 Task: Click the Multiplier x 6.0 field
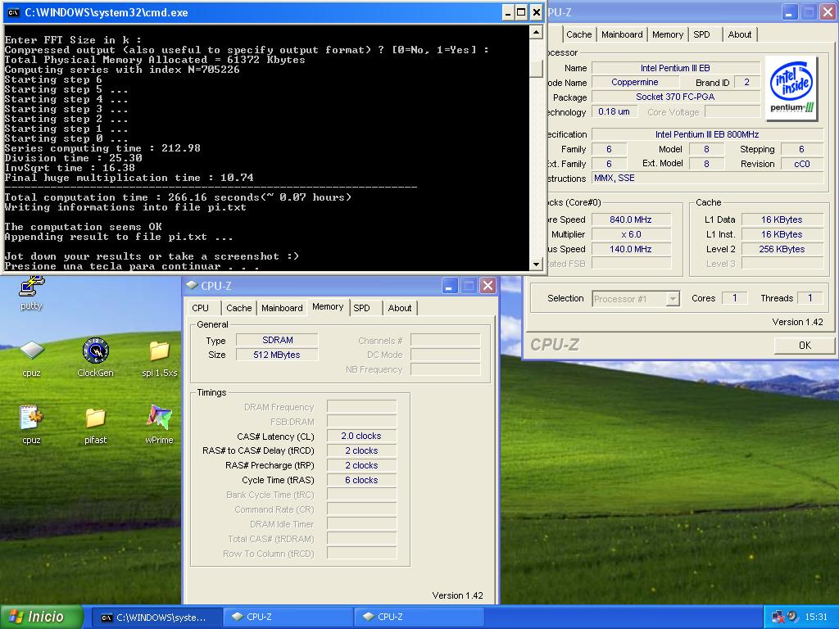(x=631, y=234)
